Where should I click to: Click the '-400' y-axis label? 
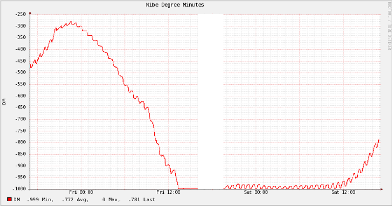[x=20, y=49]
